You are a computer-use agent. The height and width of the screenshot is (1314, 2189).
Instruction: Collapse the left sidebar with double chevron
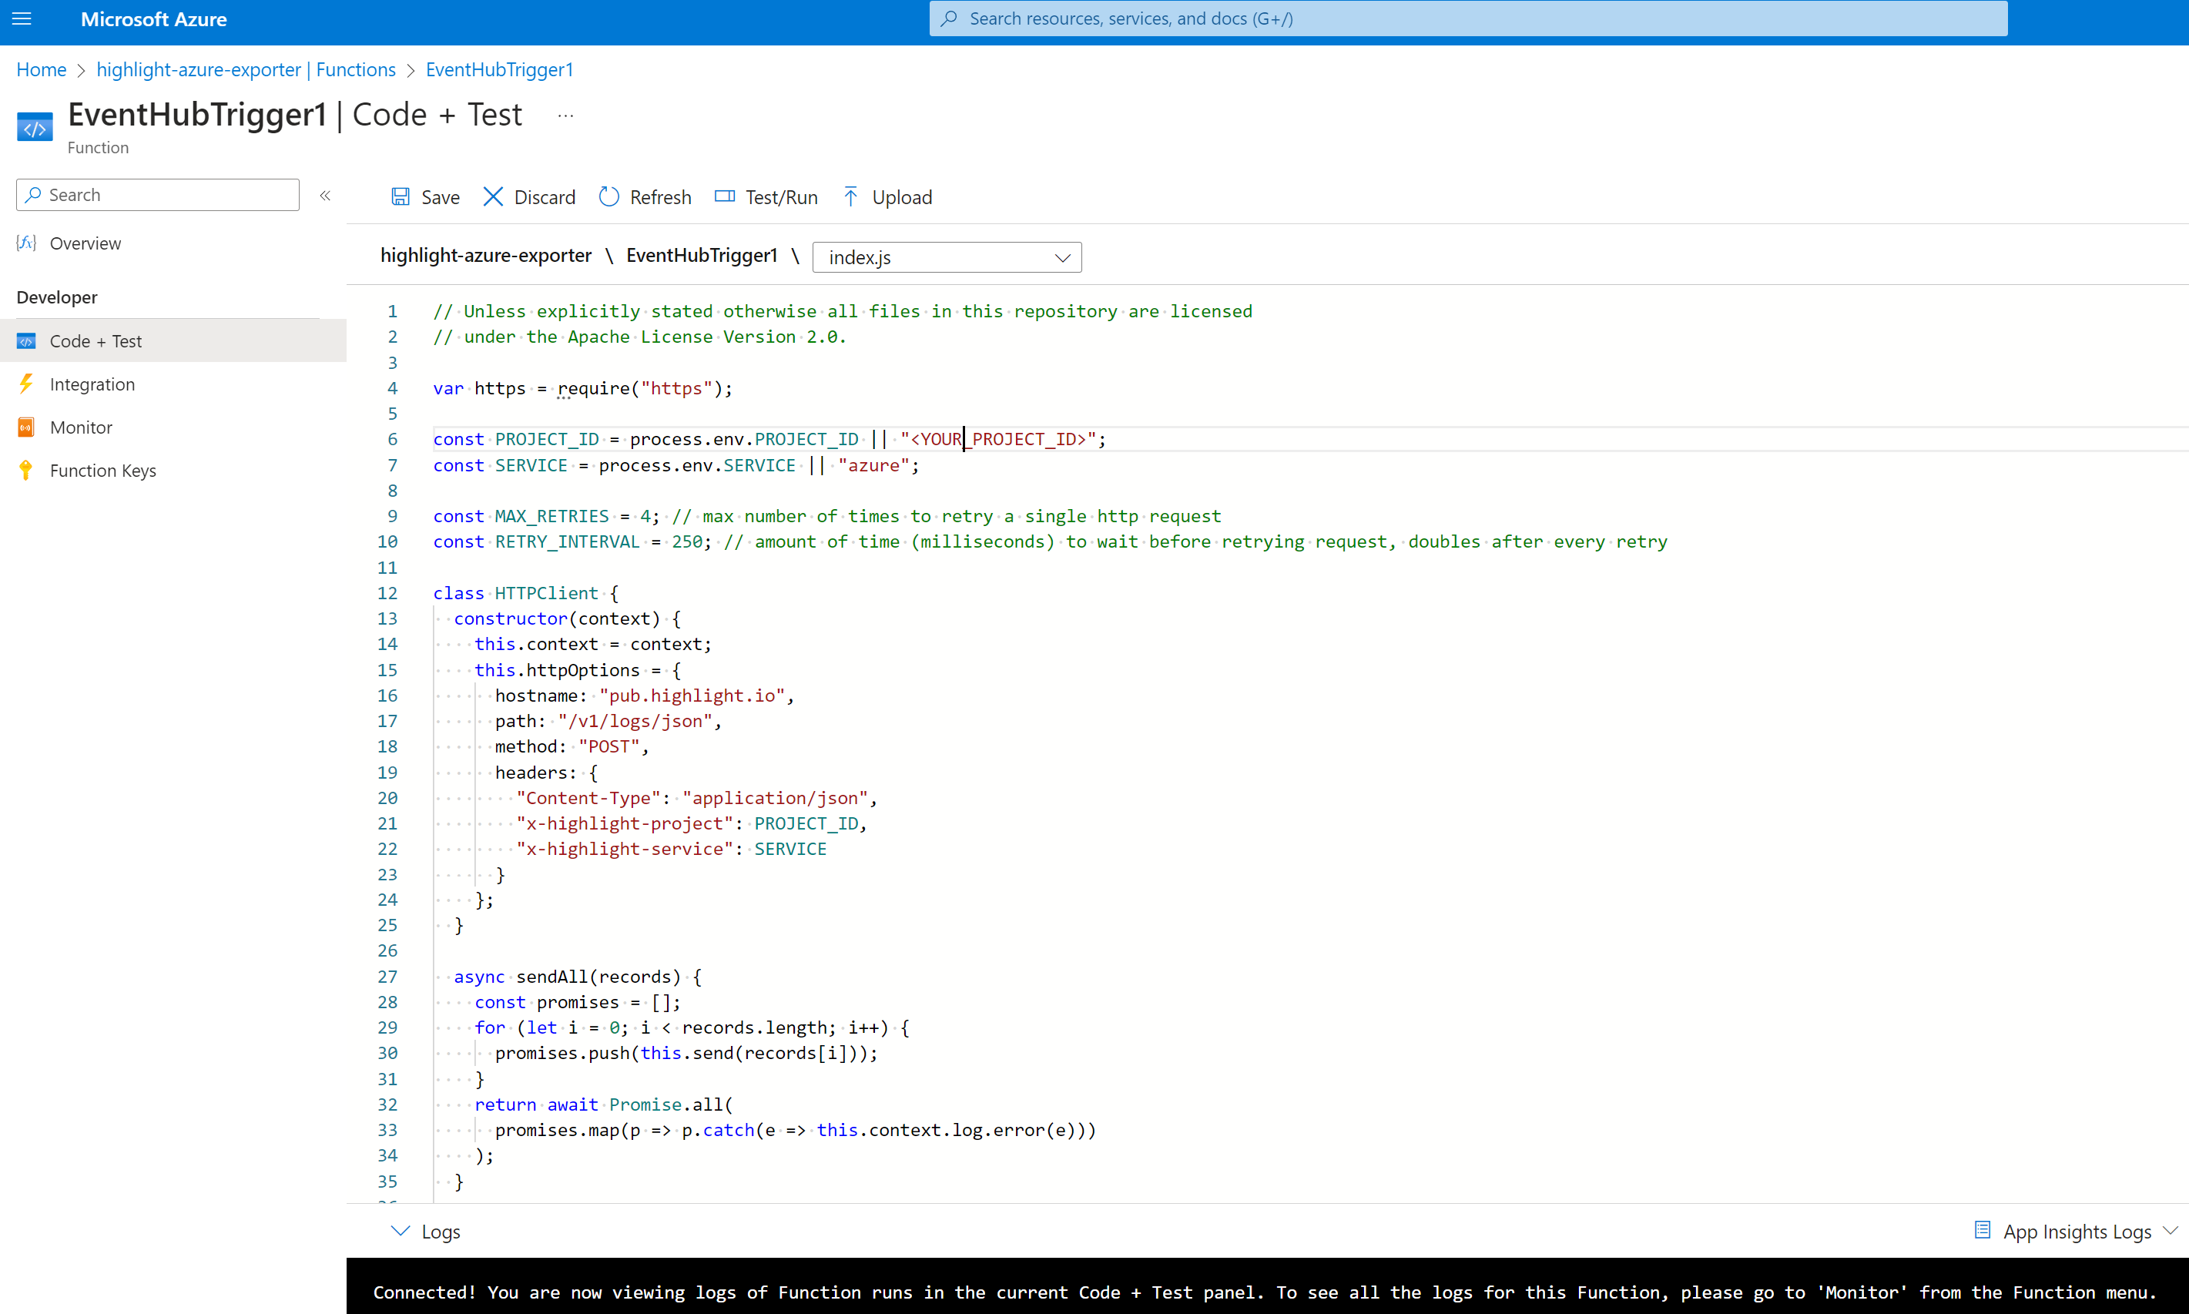pyautogui.click(x=325, y=196)
